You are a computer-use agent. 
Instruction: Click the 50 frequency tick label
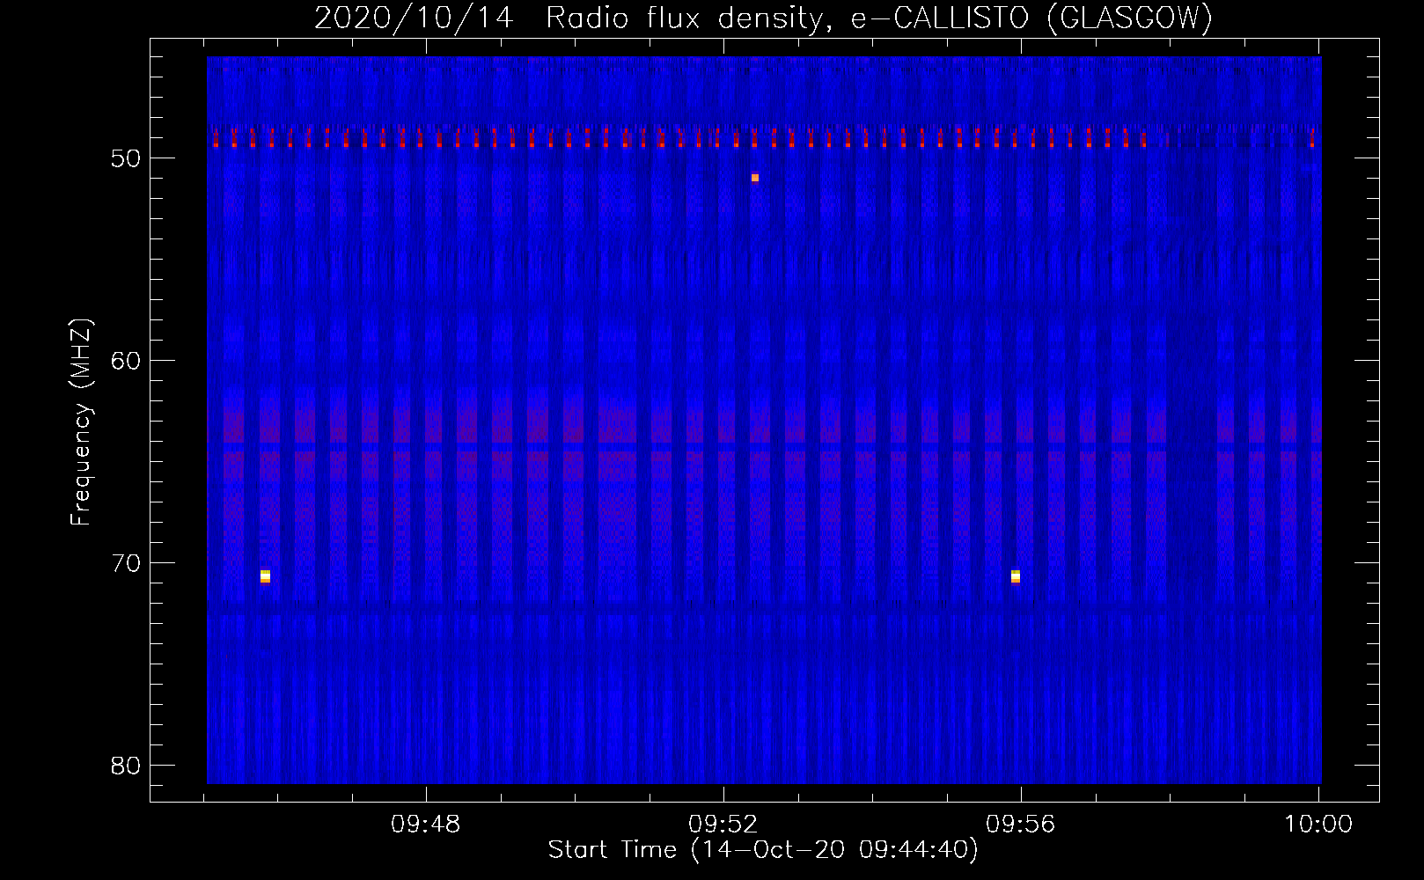[126, 158]
